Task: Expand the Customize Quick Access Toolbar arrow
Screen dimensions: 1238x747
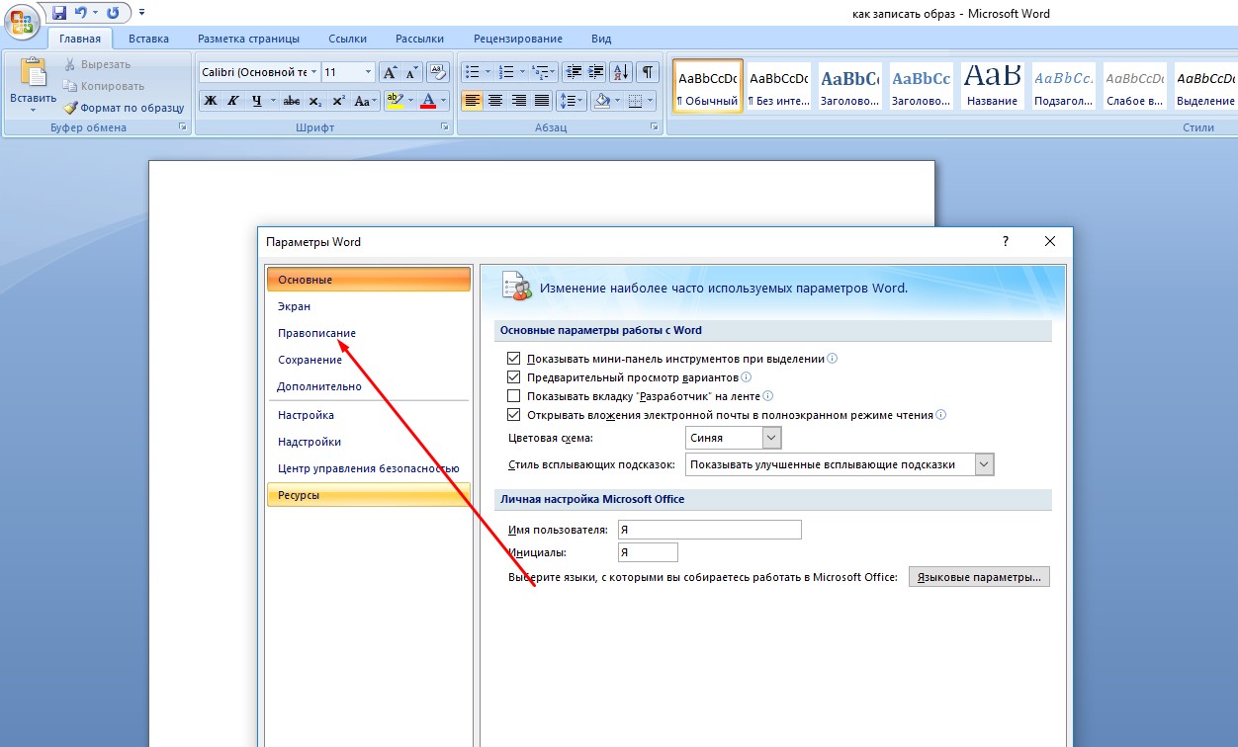Action: point(142,13)
